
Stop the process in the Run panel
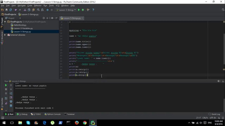[6, 89]
